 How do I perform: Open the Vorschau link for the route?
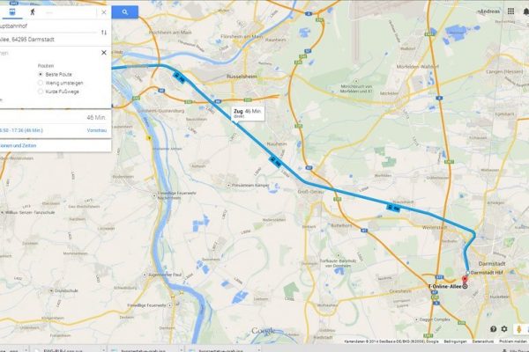[97, 130]
